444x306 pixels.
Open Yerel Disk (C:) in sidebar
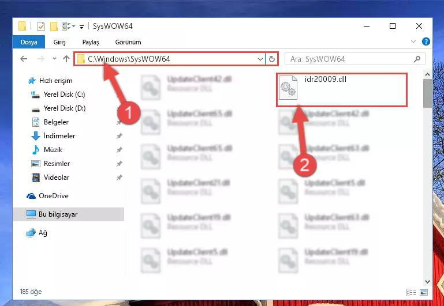tap(64, 95)
